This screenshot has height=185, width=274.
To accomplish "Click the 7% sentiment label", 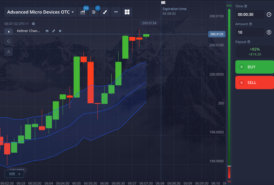I will click(x=229, y=182).
